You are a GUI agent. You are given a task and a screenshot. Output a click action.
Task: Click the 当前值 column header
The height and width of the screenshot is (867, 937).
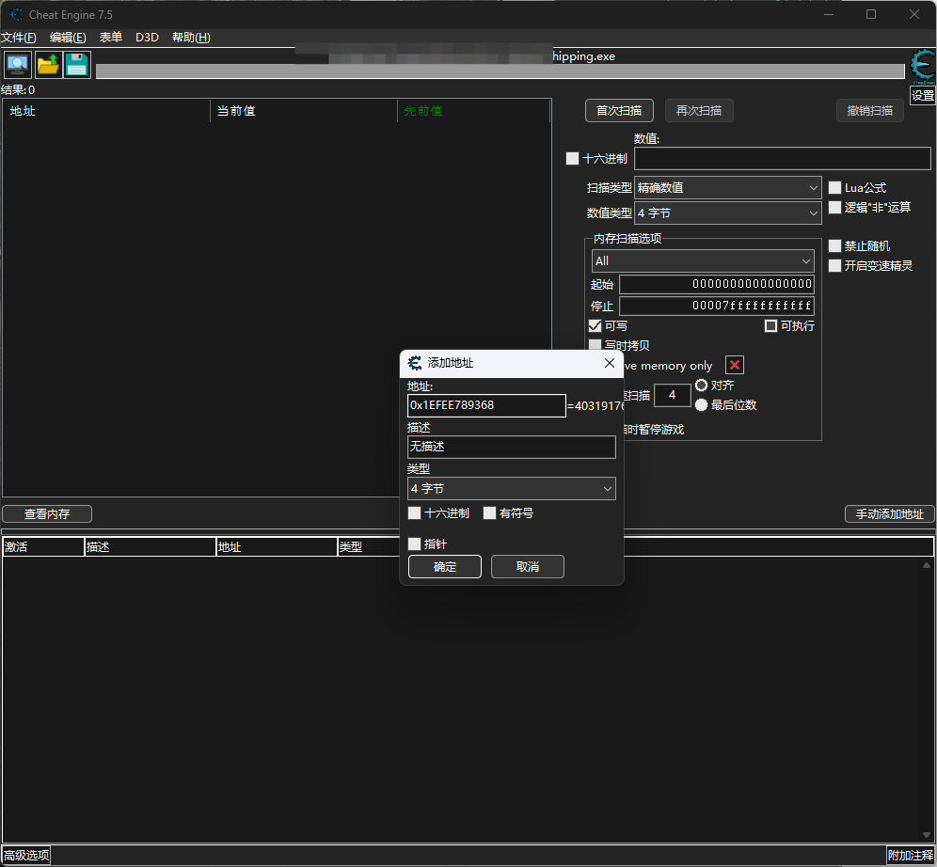tap(304, 111)
